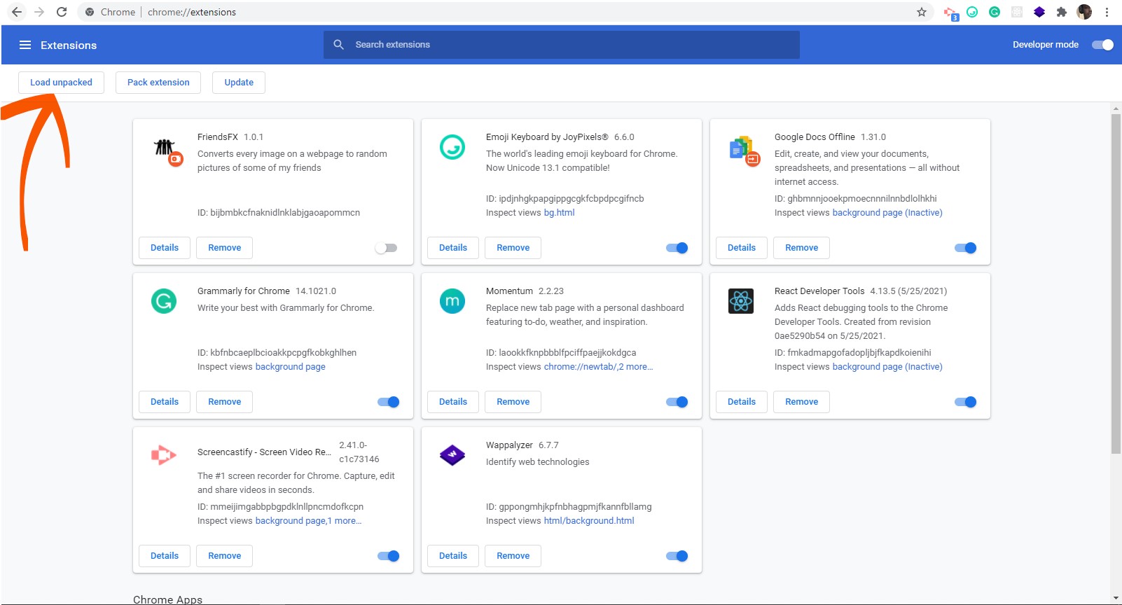Disable Grammarly for Chrome
Screen dimensions: 1122x605
click(389, 402)
